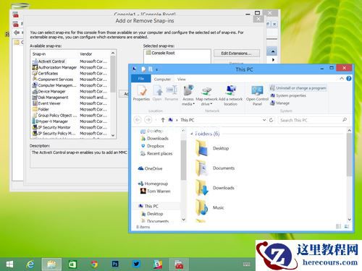The width and height of the screenshot is (362, 271).
Task: Click Edit Extensions button in snap-ins dialog
Action: pyautogui.click(x=237, y=53)
